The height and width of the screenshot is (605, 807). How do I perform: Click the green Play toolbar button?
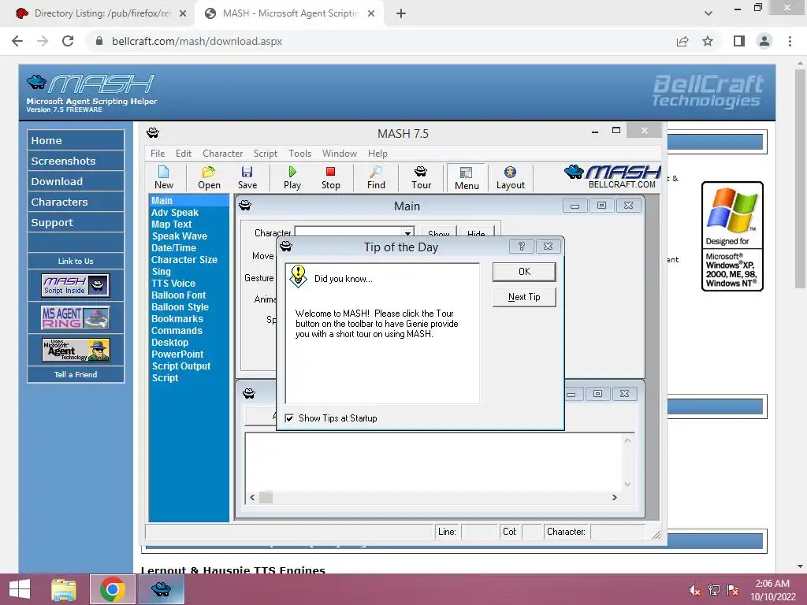(x=292, y=178)
